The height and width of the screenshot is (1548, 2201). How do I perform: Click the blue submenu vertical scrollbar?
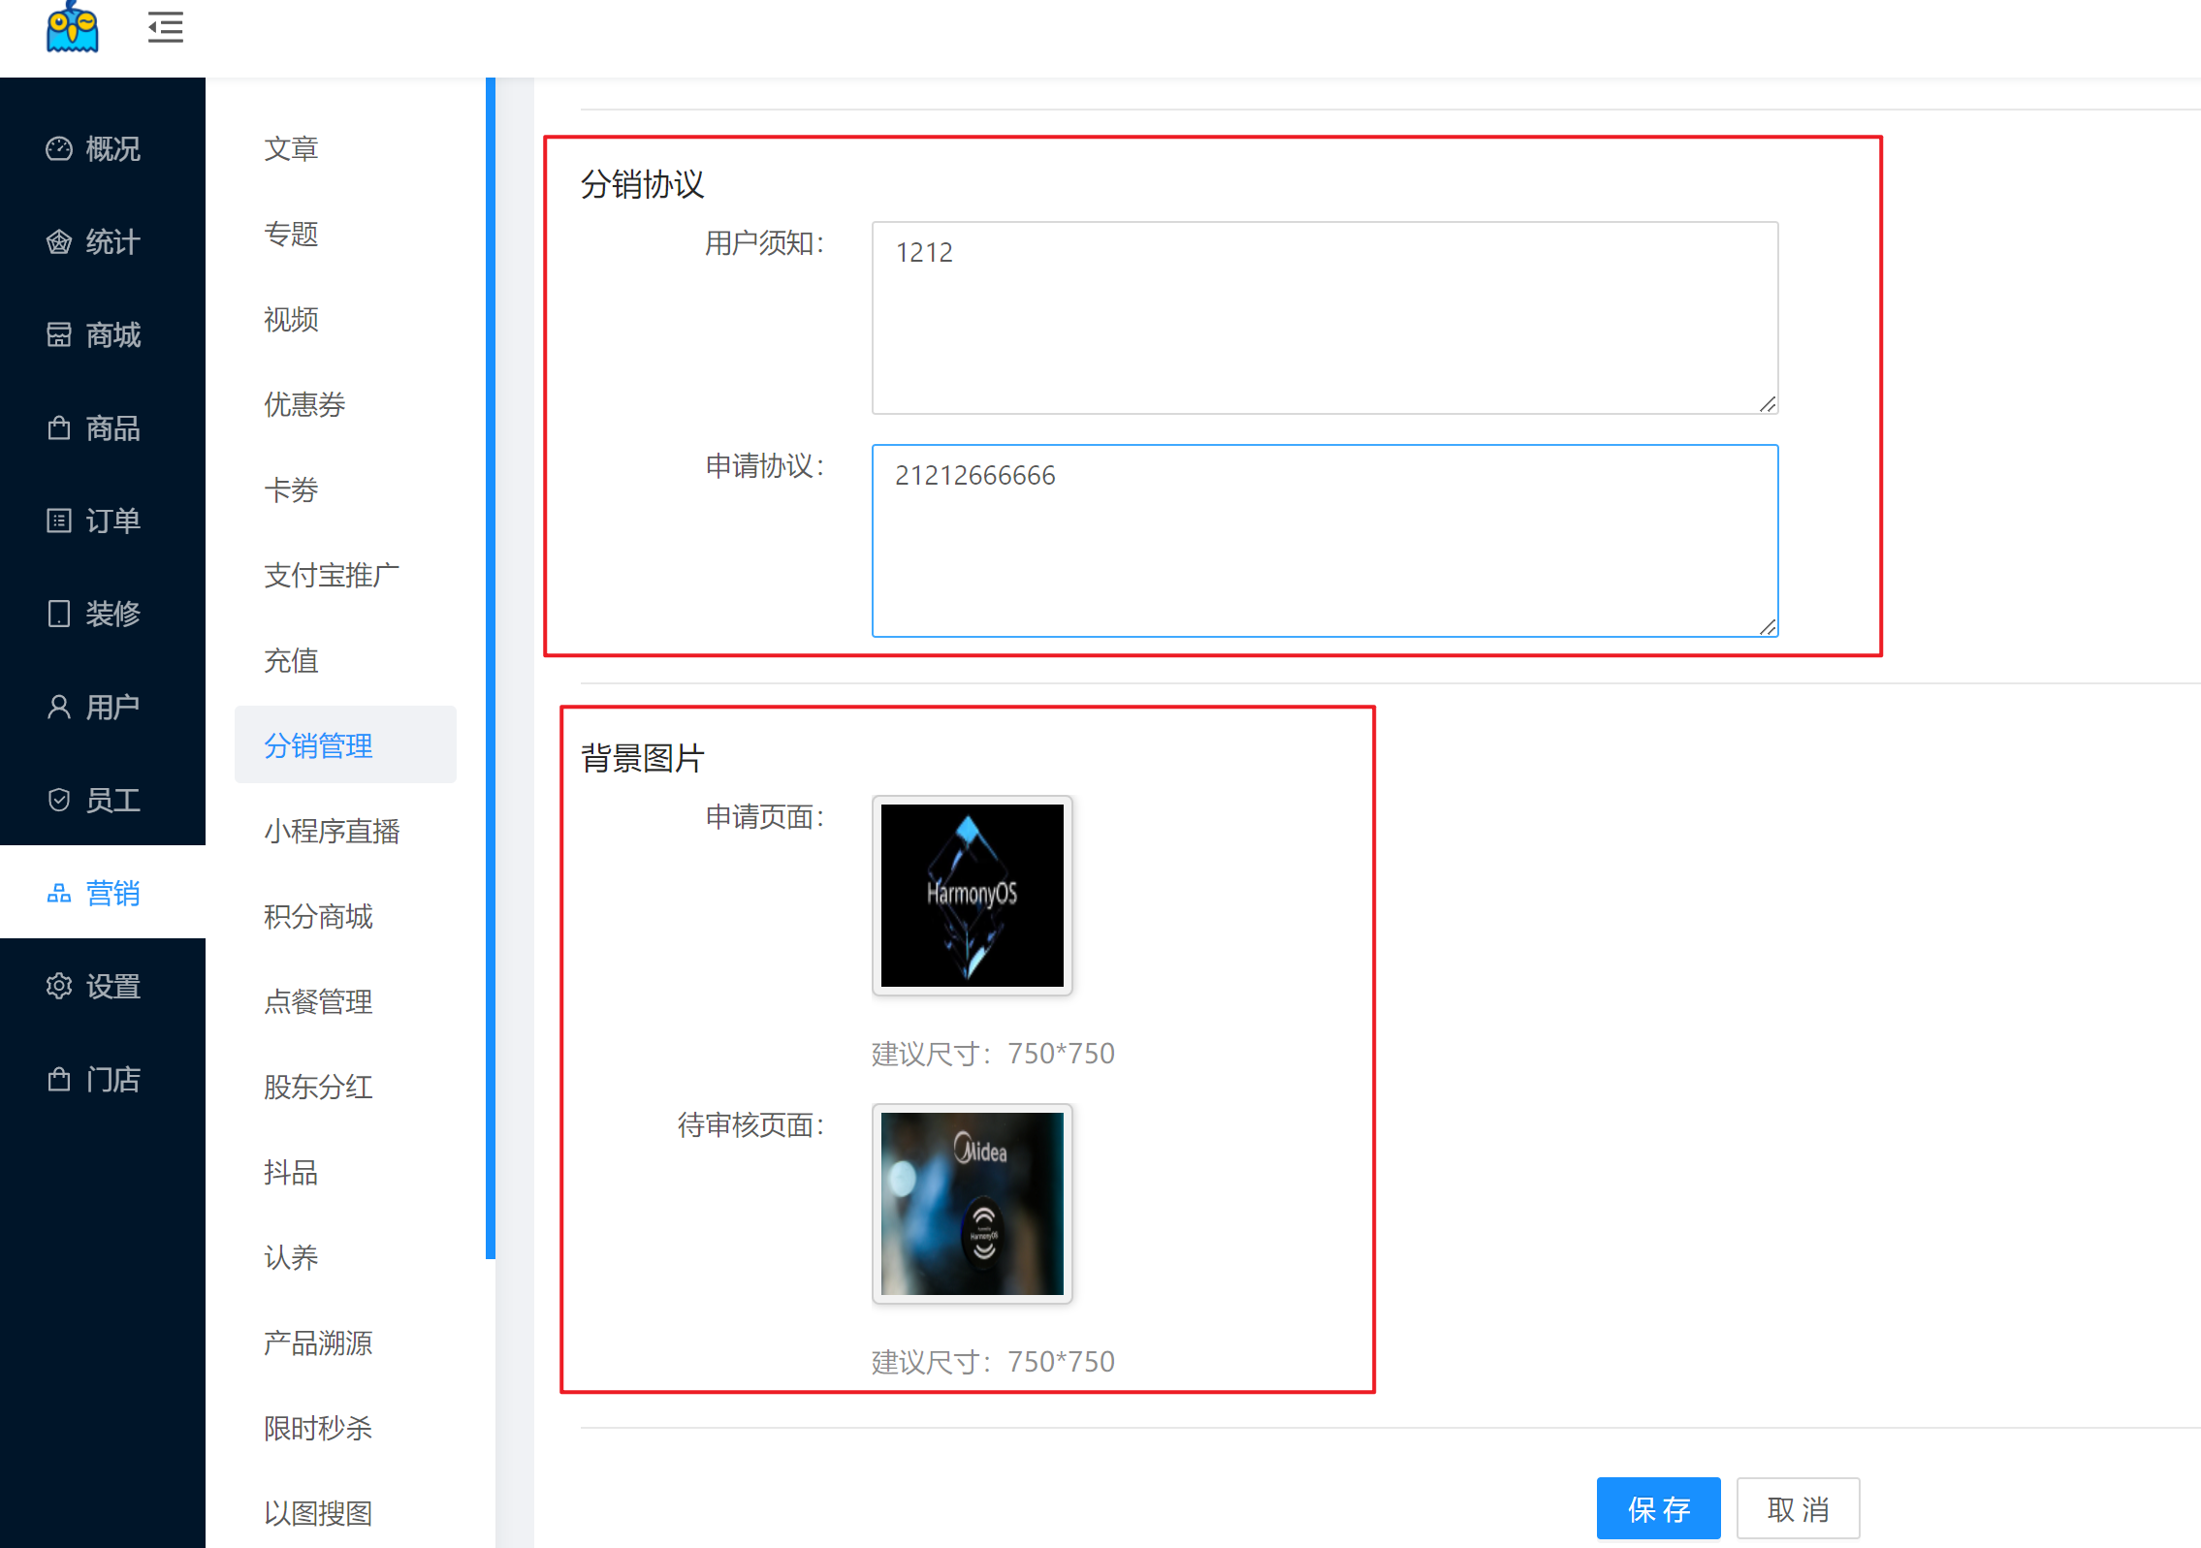coord(491,669)
